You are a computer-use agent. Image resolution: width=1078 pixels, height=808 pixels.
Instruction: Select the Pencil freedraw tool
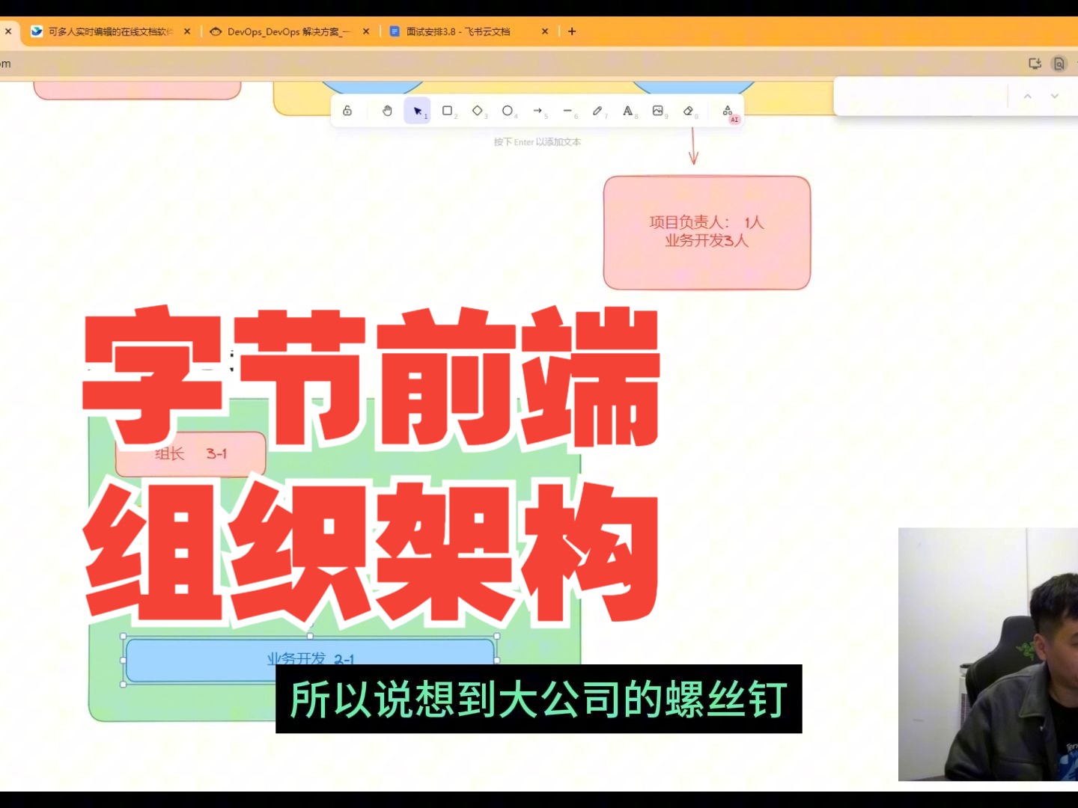[597, 111]
